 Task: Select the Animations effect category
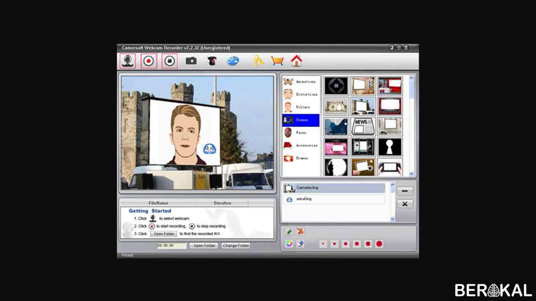click(x=301, y=82)
